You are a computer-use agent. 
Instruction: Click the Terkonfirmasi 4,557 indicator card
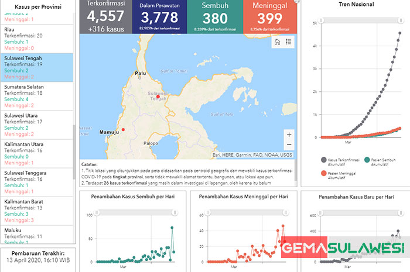pyautogui.click(x=106, y=16)
